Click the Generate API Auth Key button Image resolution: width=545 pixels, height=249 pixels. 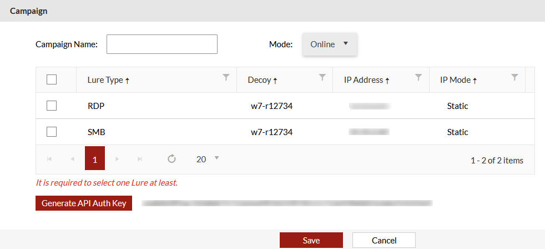84,203
